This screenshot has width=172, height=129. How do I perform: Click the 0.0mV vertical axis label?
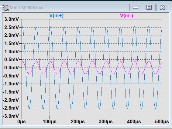(x=12, y=68)
